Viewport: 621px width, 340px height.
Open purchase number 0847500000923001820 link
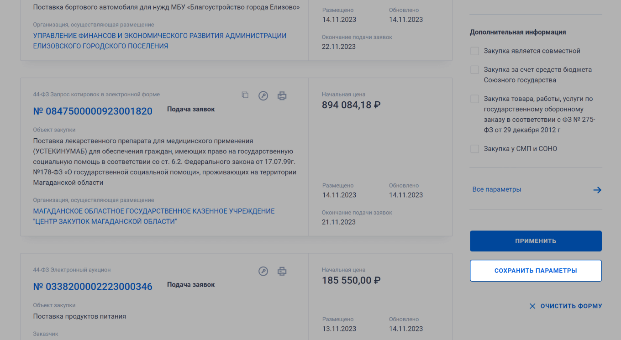click(93, 111)
